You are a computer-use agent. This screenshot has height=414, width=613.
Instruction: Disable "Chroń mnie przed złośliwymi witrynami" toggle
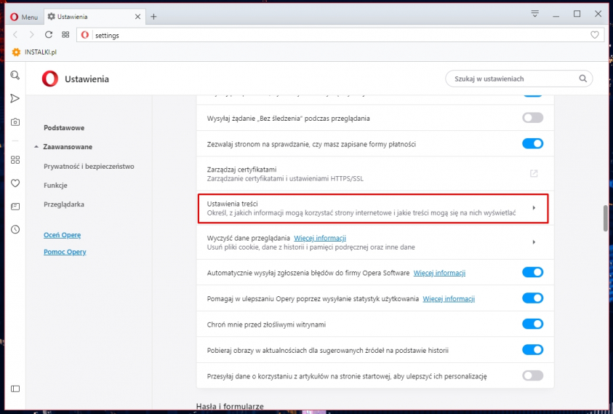[x=532, y=324]
